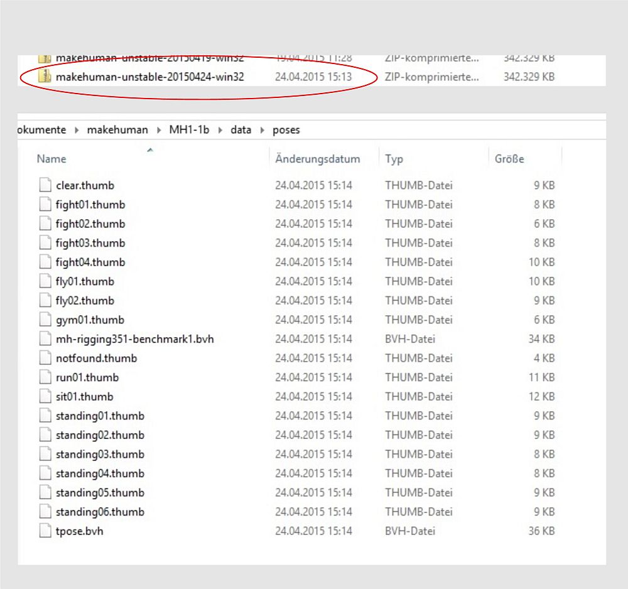Image resolution: width=628 pixels, height=589 pixels.
Task: Click the standing06.thumb file icon
Action: (x=45, y=512)
